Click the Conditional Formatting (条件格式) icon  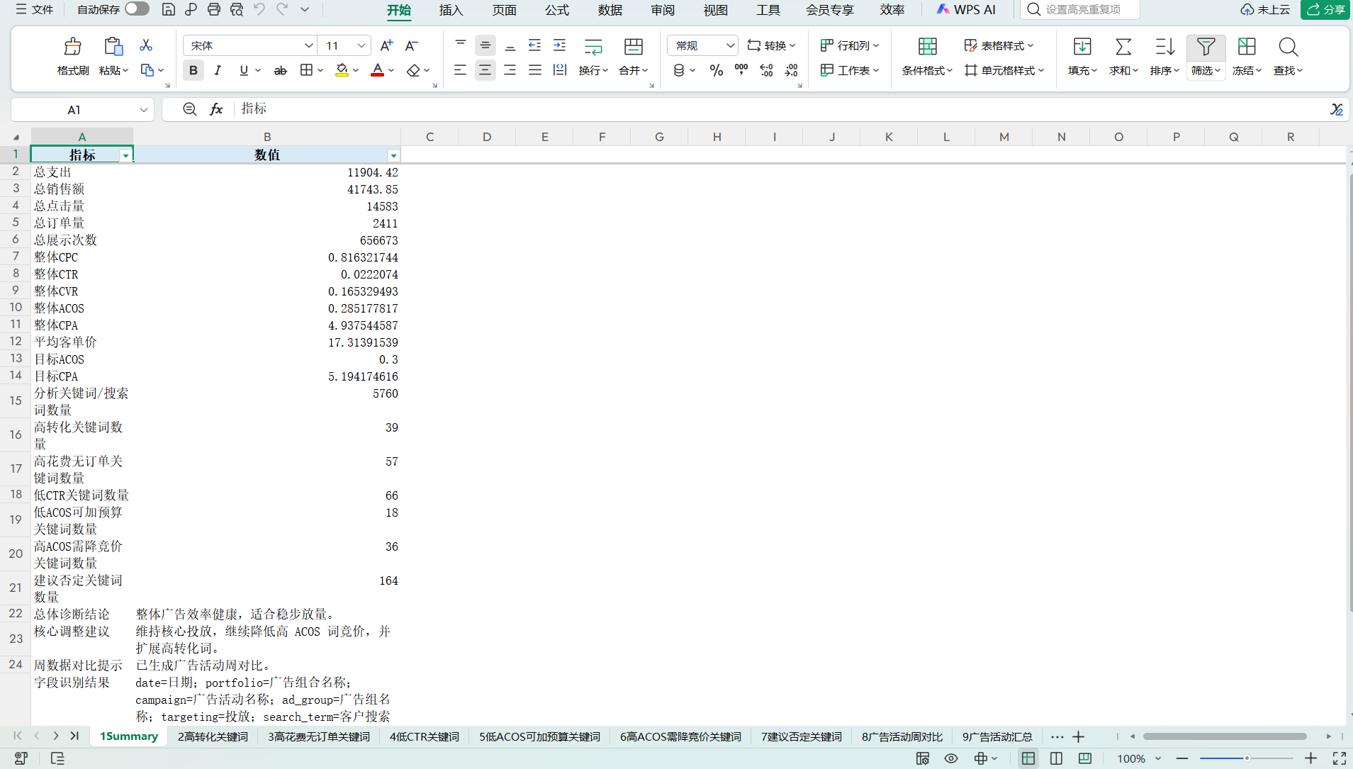[927, 47]
